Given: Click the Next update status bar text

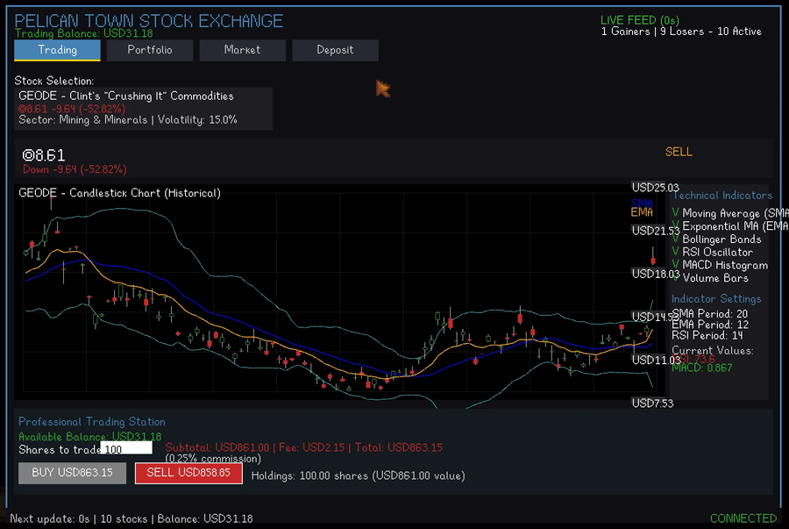Looking at the screenshot, I should tap(131, 519).
